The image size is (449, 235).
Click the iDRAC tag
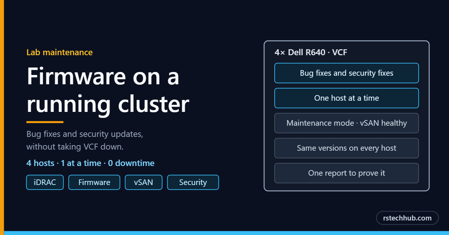point(45,182)
